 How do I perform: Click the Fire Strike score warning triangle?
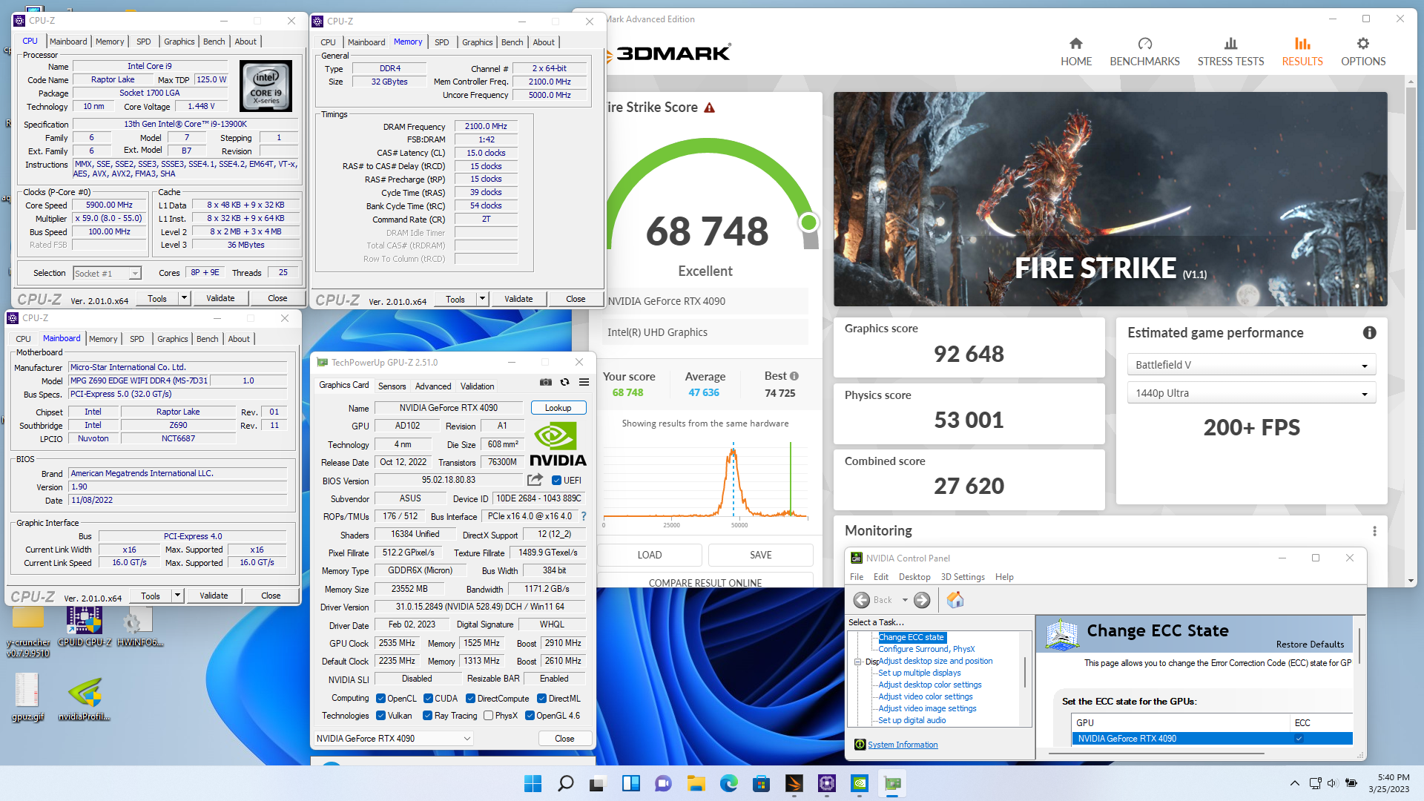click(709, 108)
